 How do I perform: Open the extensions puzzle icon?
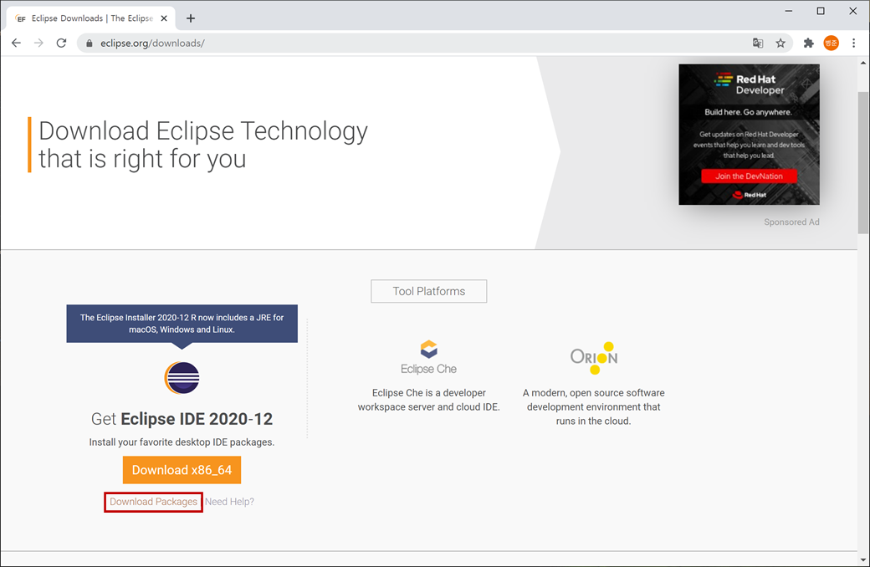pos(808,43)
